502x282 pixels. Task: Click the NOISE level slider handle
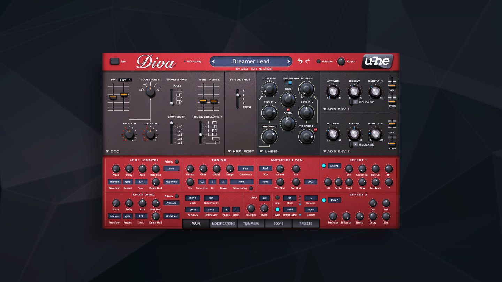[214, 101]
